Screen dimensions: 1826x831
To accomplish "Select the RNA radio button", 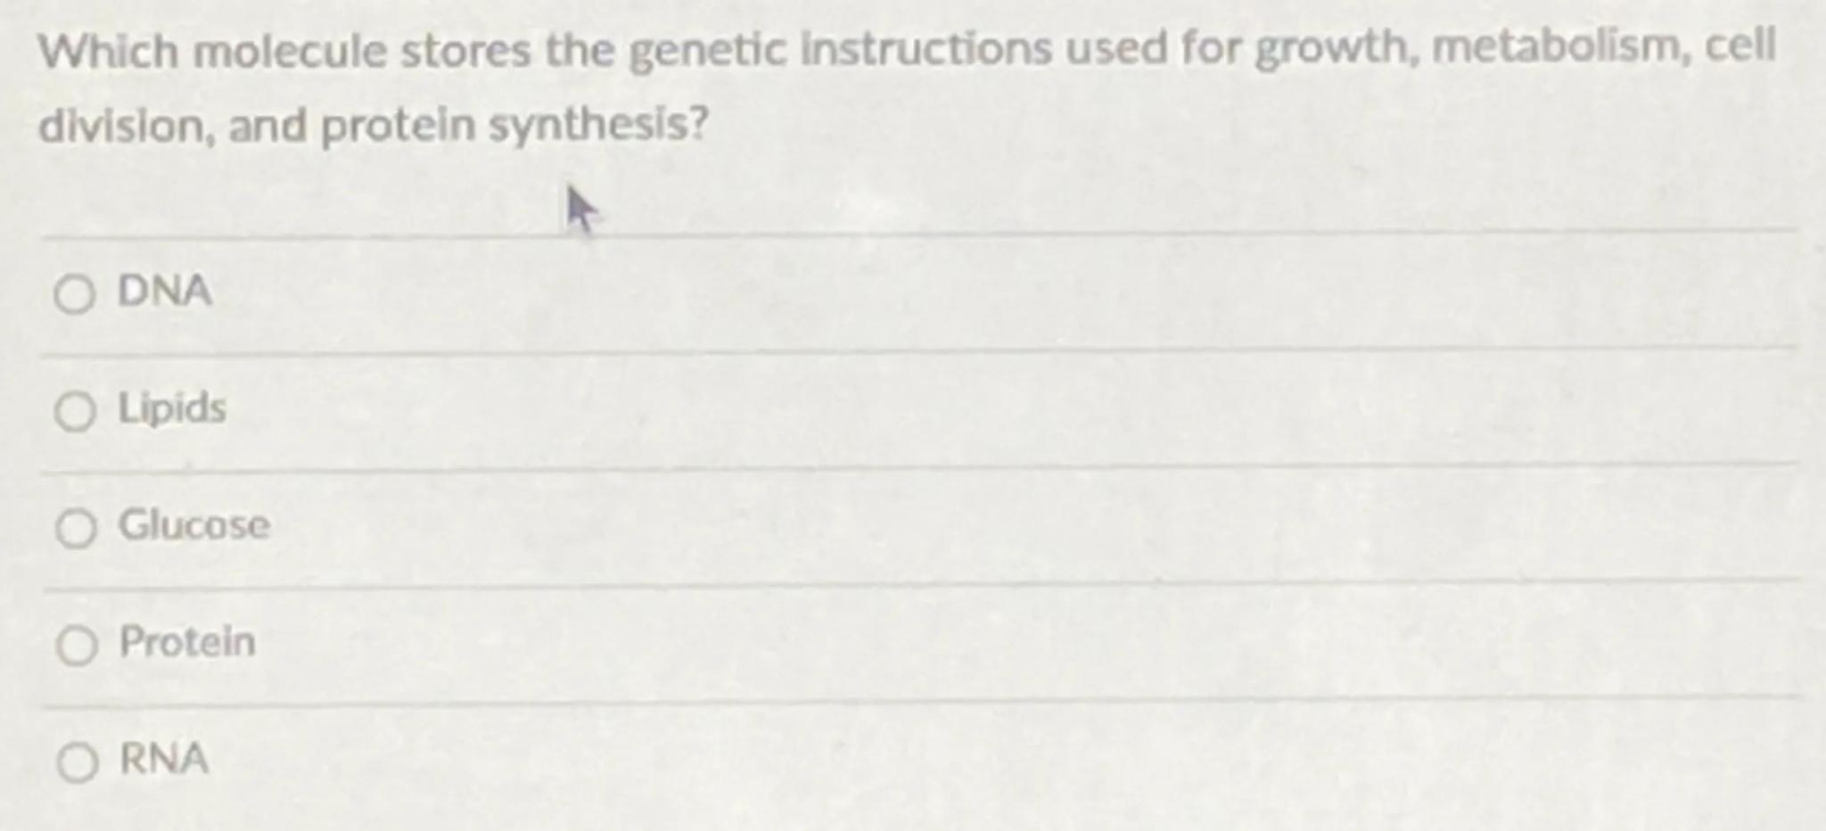I will [x=78, y=763].
